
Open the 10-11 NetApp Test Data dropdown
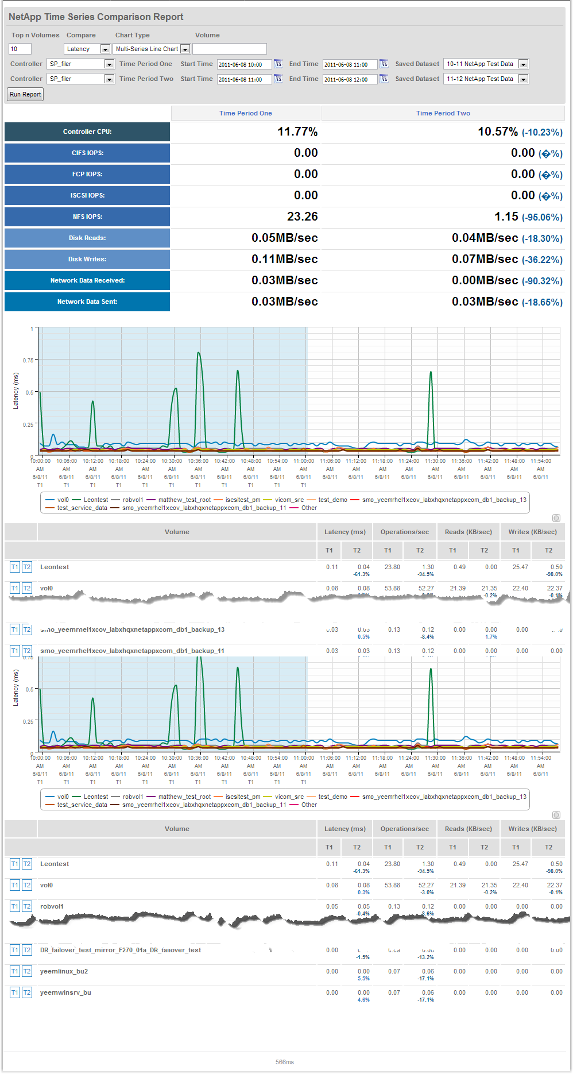486,64
